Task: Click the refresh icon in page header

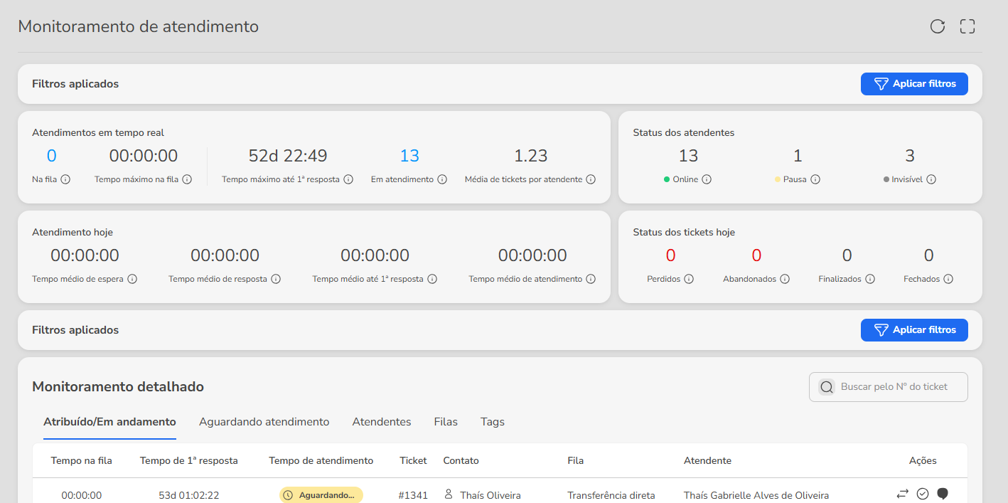Action: point(938,27)
